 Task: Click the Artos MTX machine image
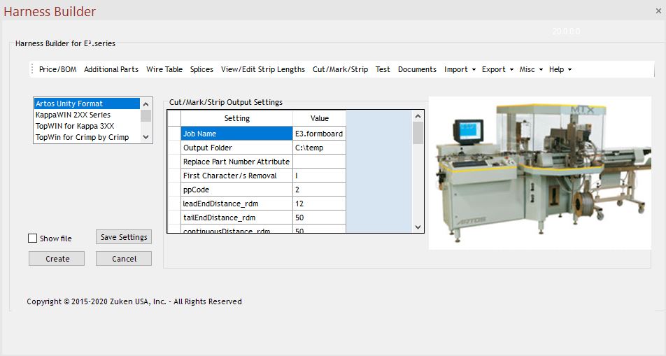tap(540, 173)
